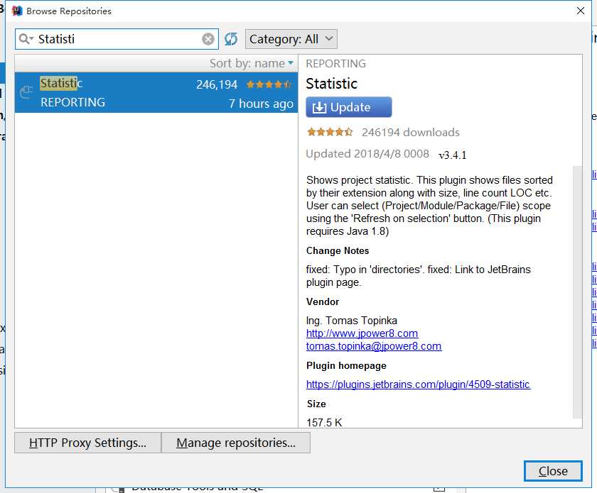Click the '7 hours ago' text

coord(262,104)
